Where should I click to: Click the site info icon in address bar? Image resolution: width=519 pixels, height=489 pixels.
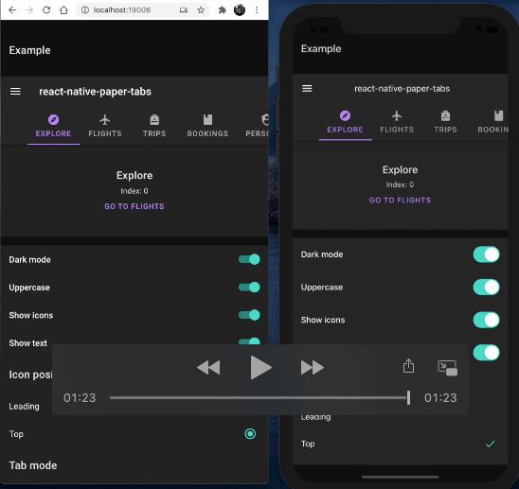point(85,10)
